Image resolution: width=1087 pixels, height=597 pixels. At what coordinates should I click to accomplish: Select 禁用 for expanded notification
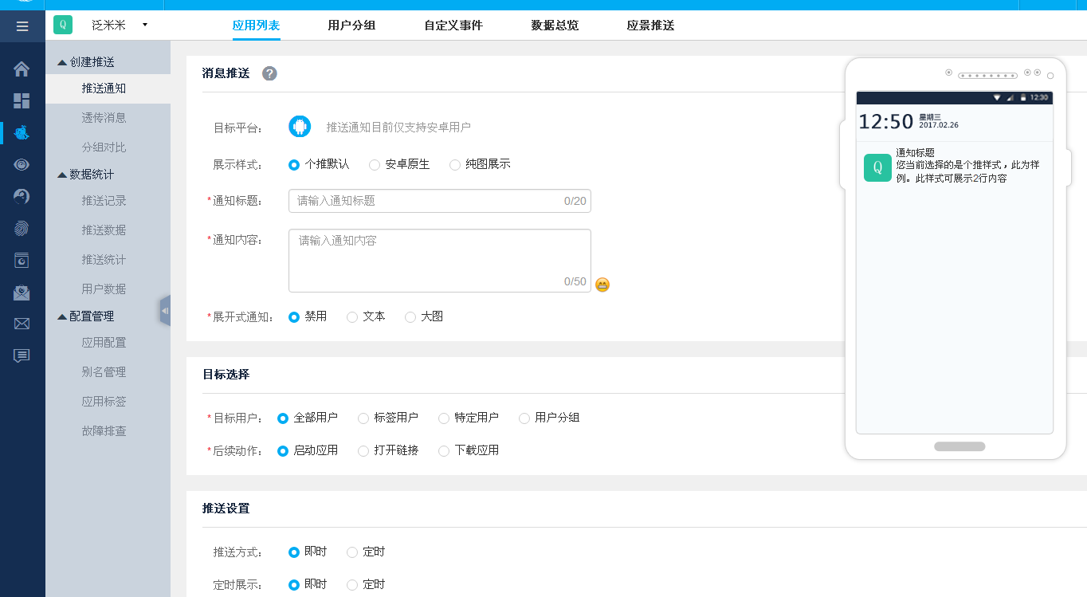[294, 317]
